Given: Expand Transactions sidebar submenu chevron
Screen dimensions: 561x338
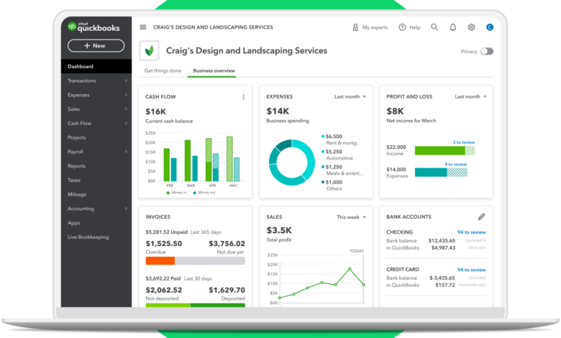Looking at the screenshot, I should 126,81.
